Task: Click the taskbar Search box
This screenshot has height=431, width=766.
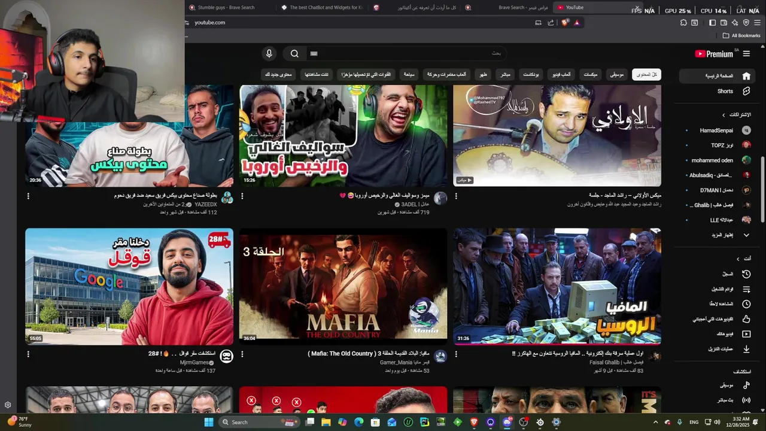Action: [259, 422]
